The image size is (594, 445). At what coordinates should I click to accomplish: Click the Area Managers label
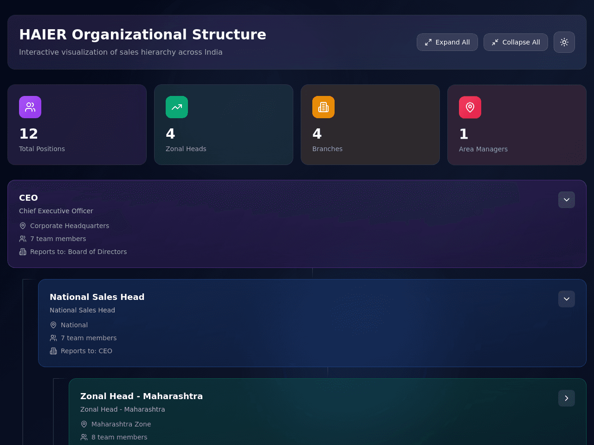point(483,149)
